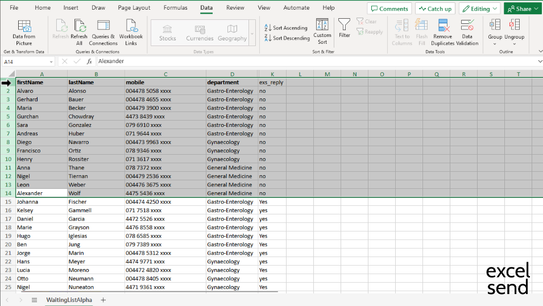Add a new sheet with plus
This screenshot has width=543, height=306.
pyautogui.click(x=103, y=300)
